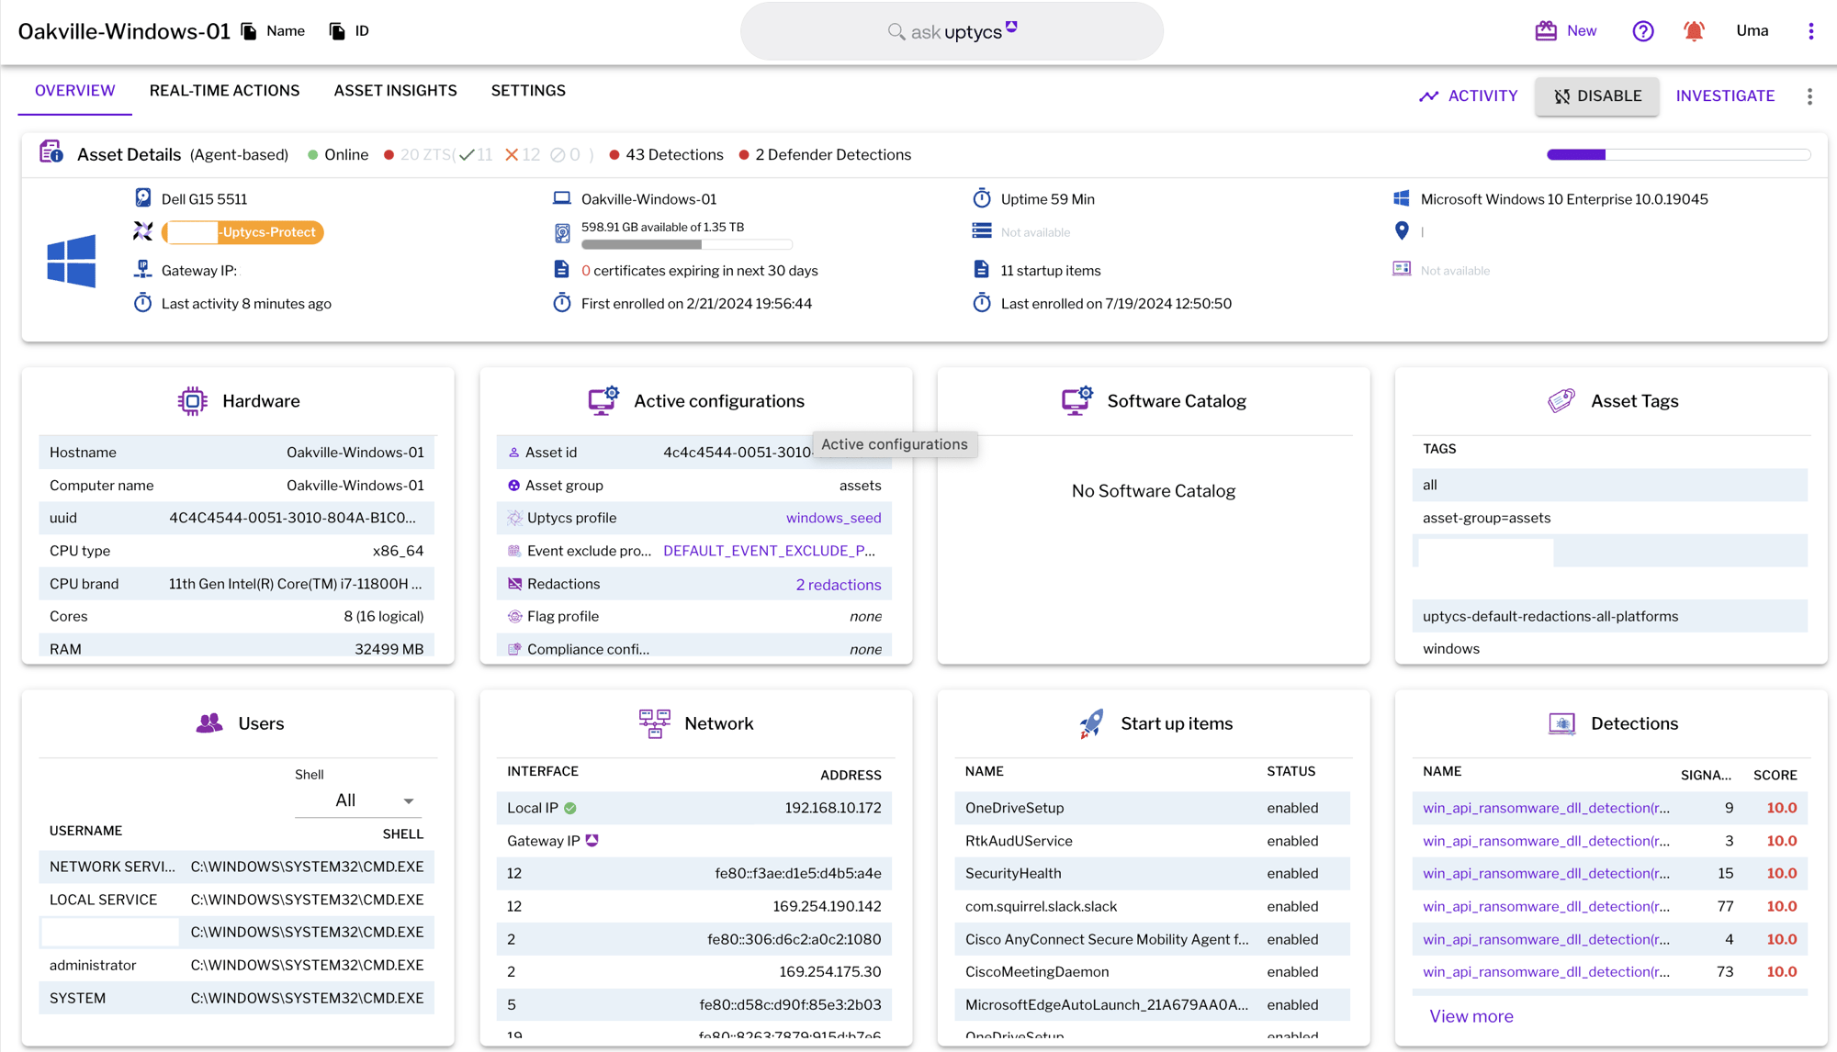Click the Users people icon
1837x1052 pixels.
click(x=209, y=723)
